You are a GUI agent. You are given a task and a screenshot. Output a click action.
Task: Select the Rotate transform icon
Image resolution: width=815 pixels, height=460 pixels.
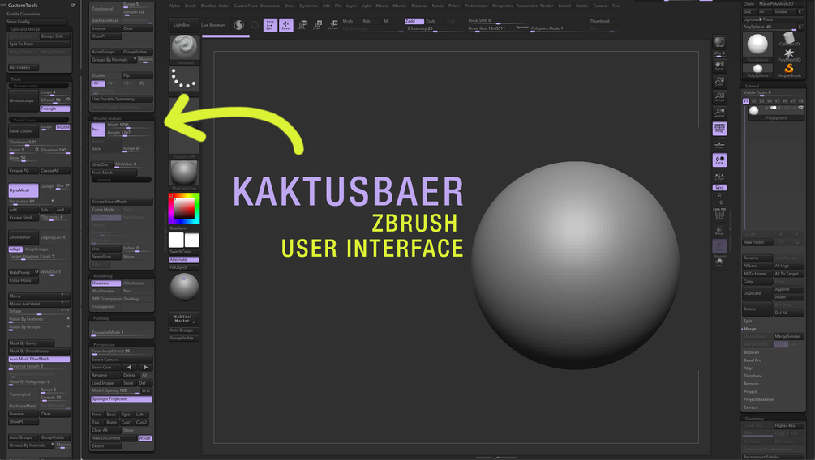(x=333, y=25)
